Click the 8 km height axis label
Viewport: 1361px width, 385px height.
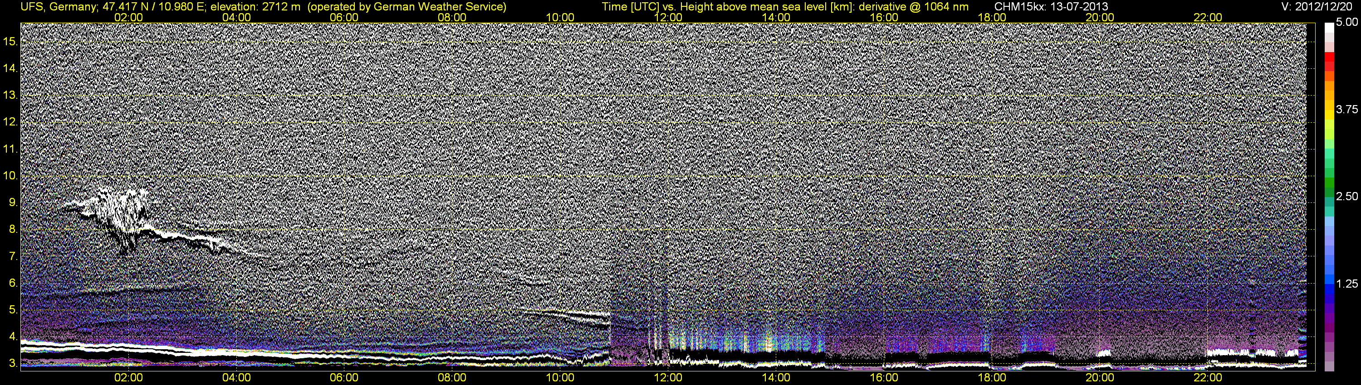coord(13,230)
